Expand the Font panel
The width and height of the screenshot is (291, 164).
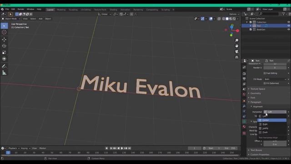[253, 97]
